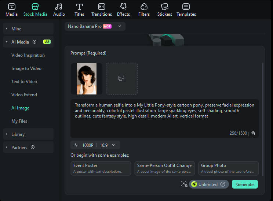The image size is (273, 201).
Task: Select Image to Video option
Action: point(26,68)
